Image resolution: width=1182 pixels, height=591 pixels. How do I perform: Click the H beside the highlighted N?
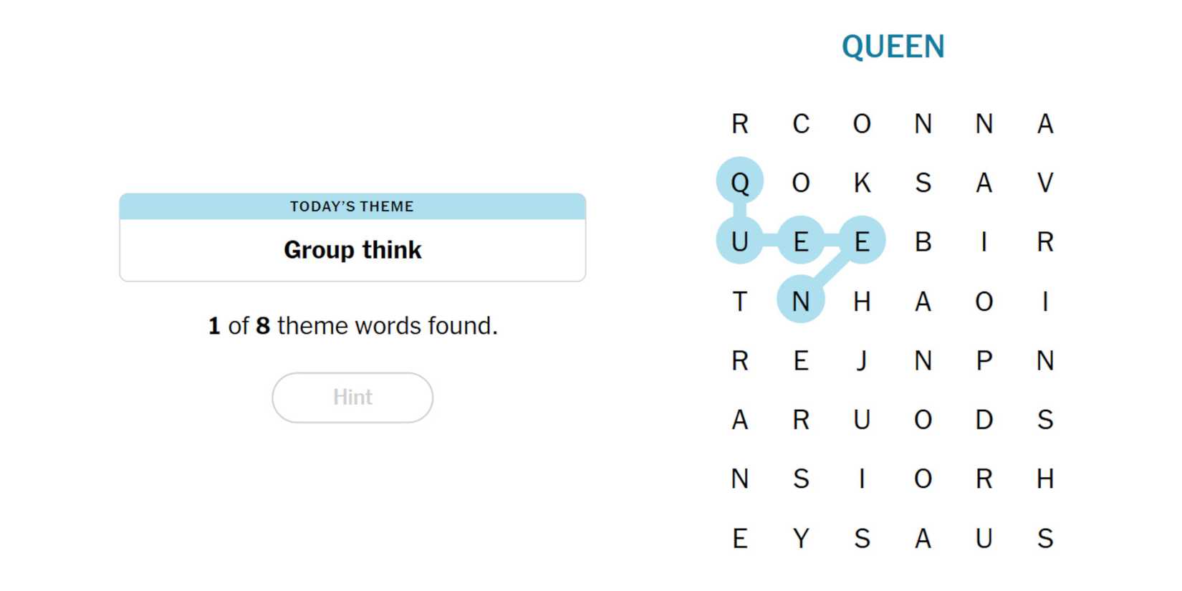pos(862,302)
